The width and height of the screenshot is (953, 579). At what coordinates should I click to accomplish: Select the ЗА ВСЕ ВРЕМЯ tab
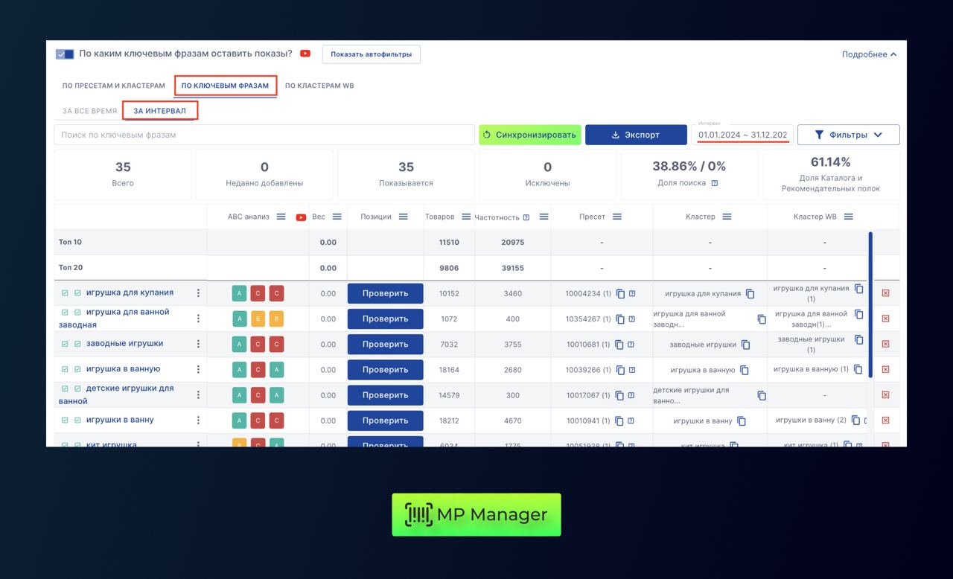[x=89, y=111]
